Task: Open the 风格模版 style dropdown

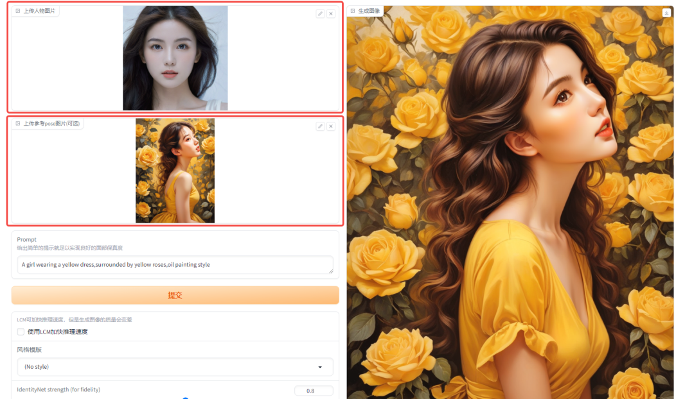Action: click(175, 367)
